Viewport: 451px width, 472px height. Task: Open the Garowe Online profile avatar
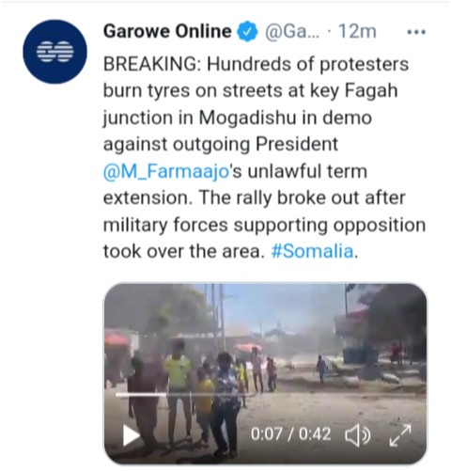coord(54,52)
